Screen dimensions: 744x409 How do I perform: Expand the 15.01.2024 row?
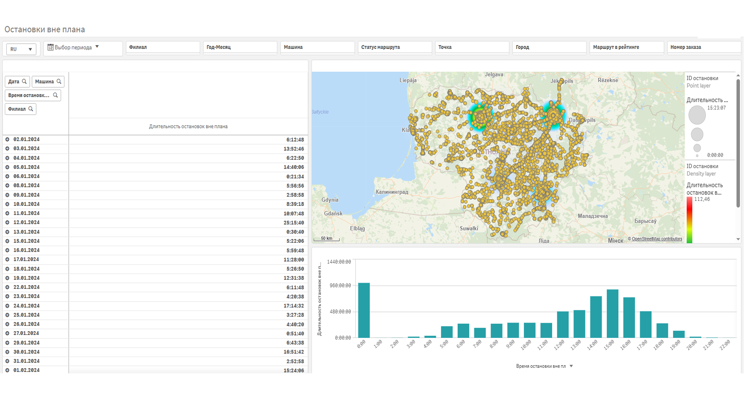coord(7,241)
